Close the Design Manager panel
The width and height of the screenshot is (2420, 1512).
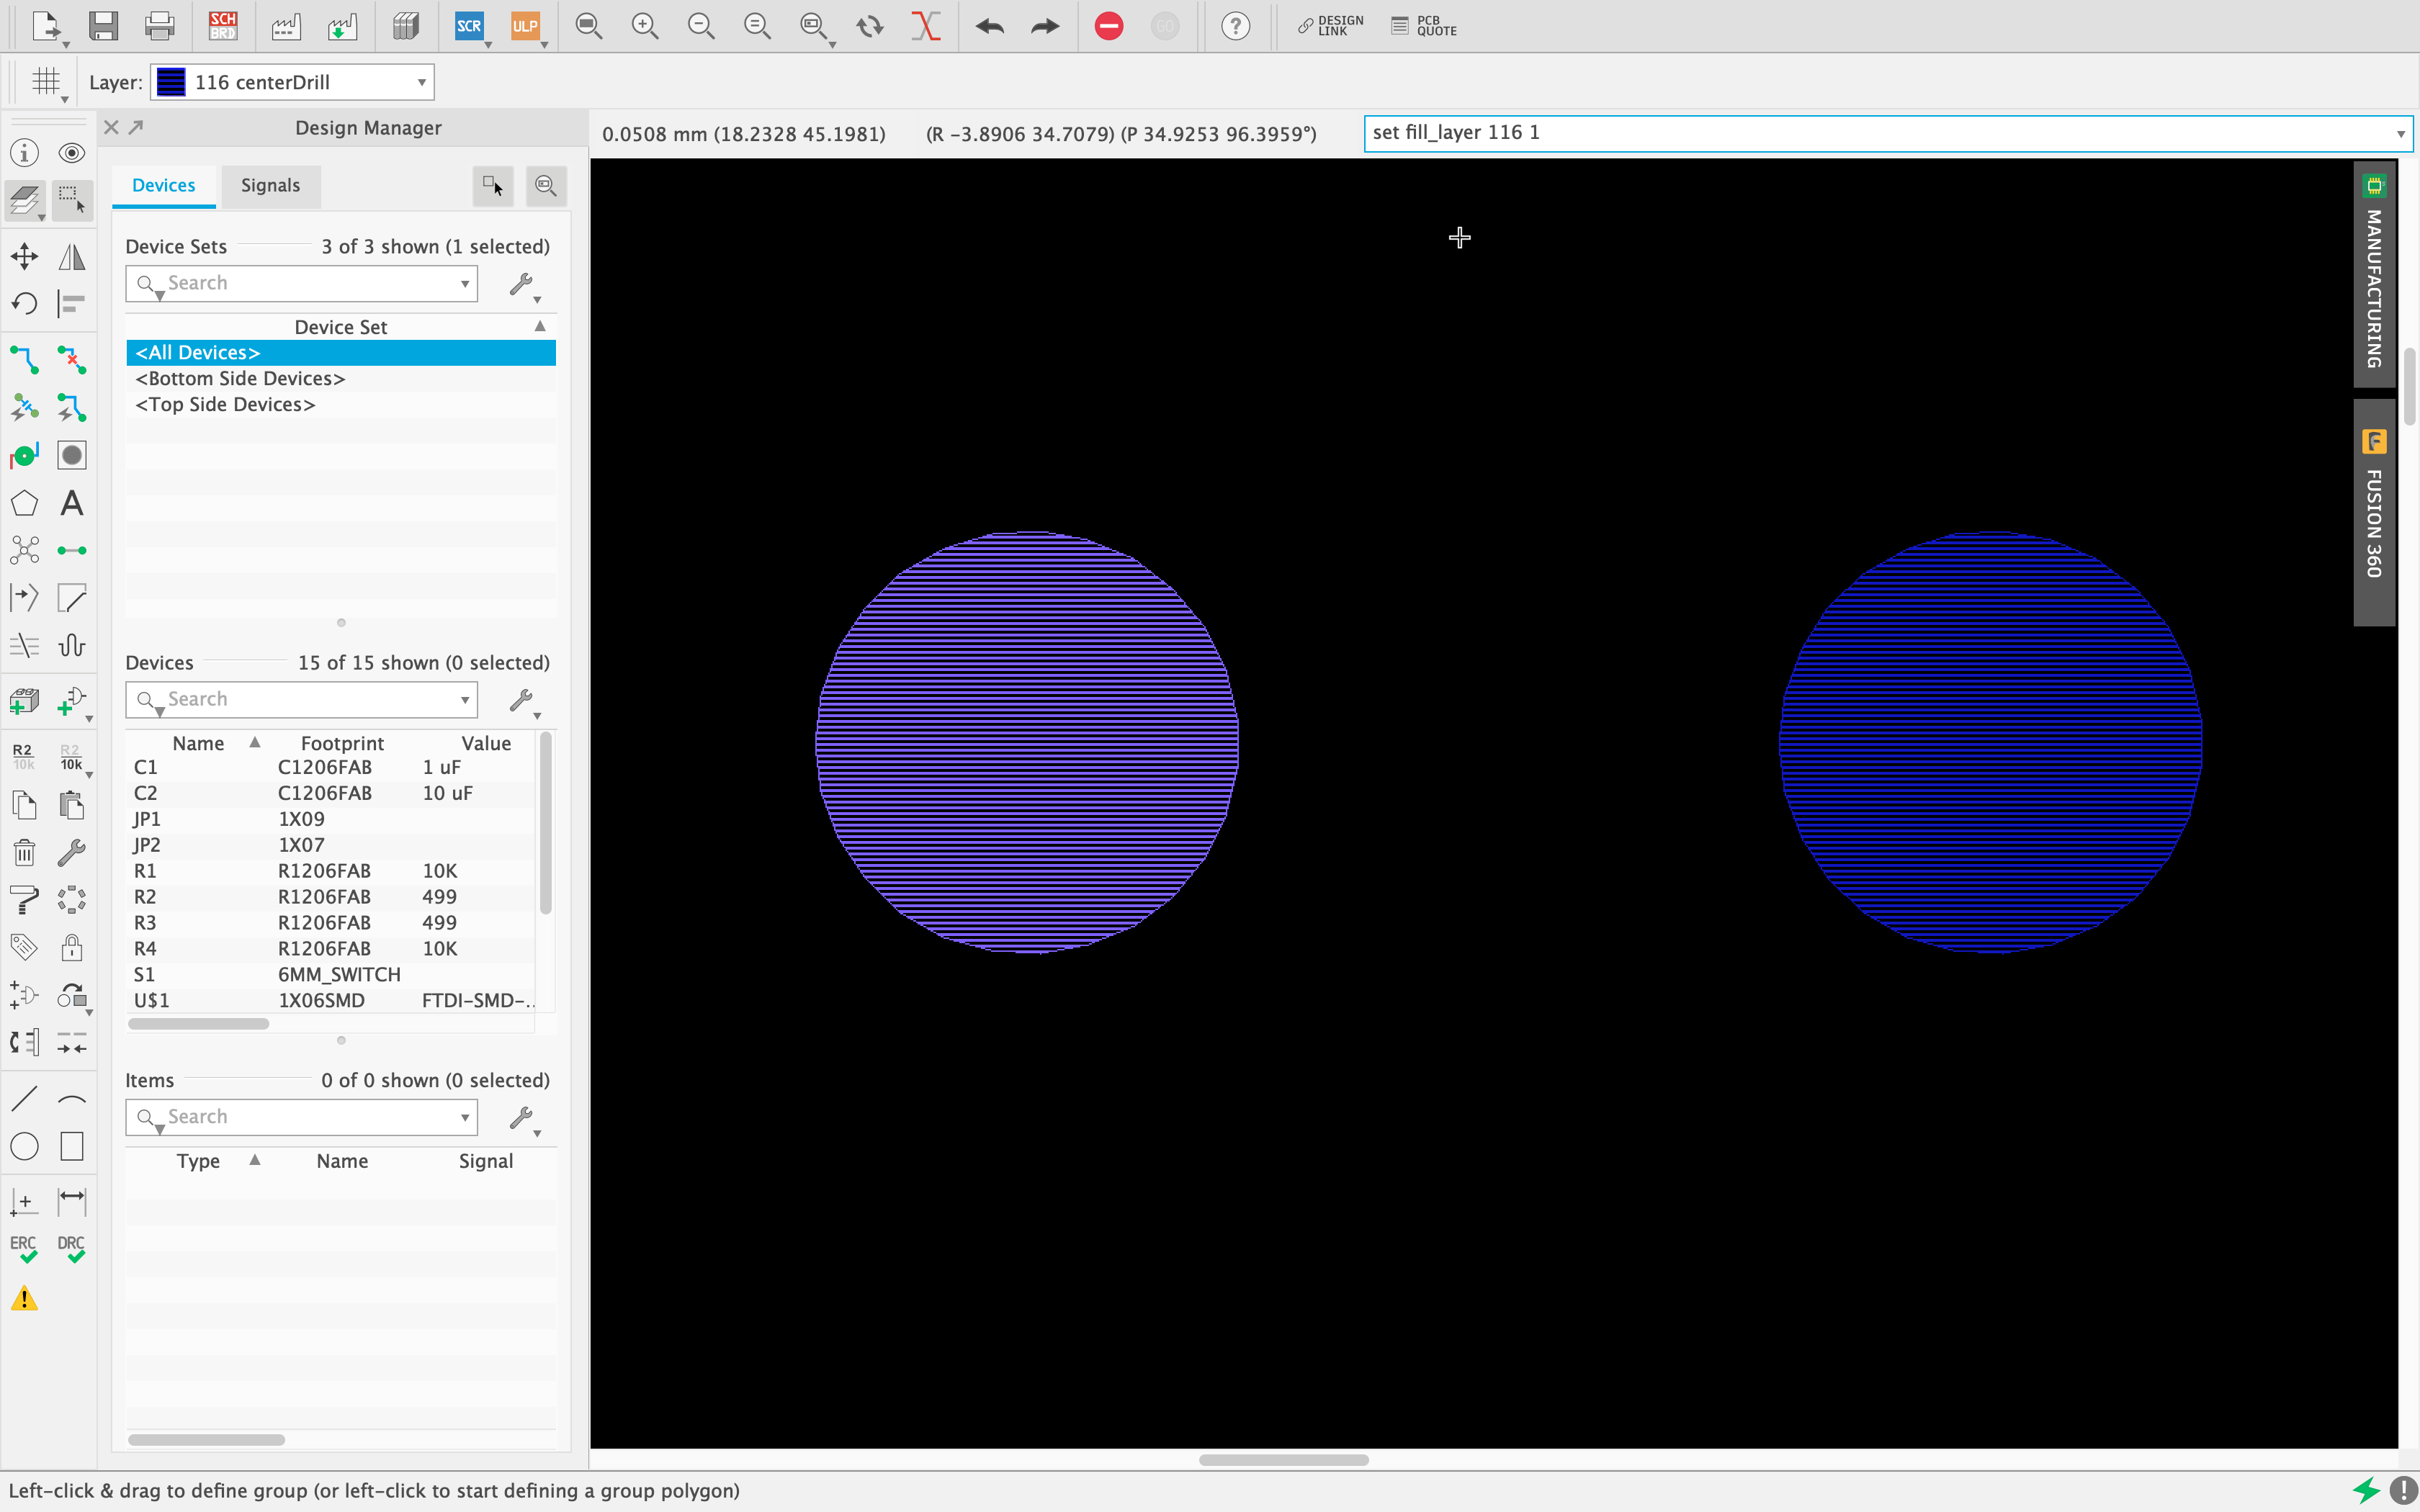coord(111,127)
